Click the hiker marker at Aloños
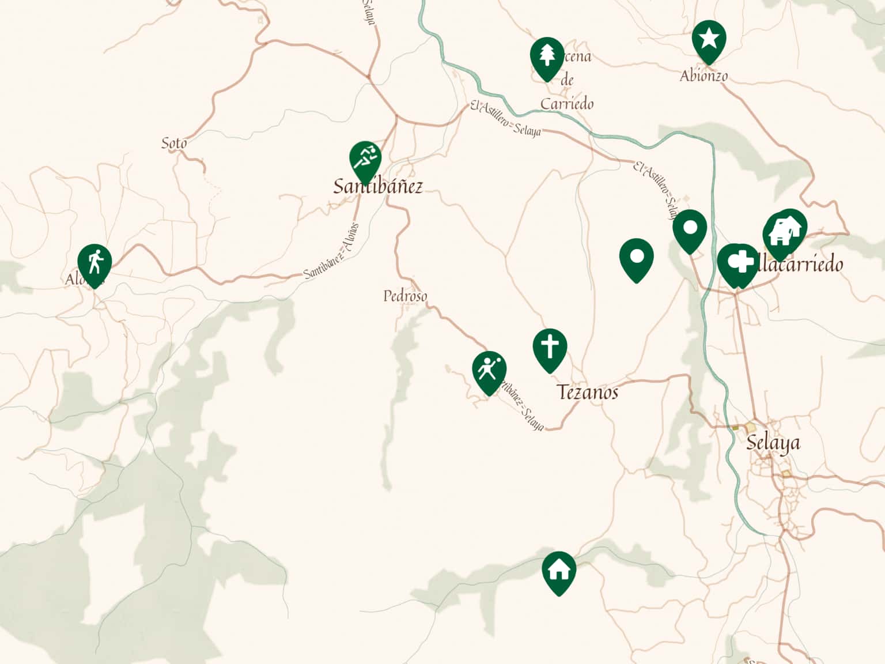The width and height of the screenshot is (885, 664). point(94,265)
